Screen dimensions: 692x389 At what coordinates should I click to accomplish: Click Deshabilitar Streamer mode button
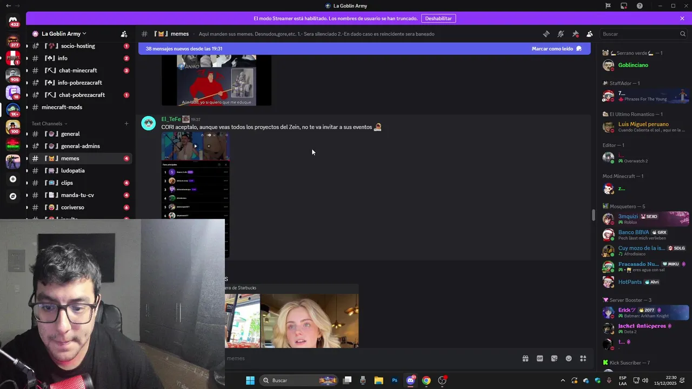pyautogui.click(x=438, y=18)
